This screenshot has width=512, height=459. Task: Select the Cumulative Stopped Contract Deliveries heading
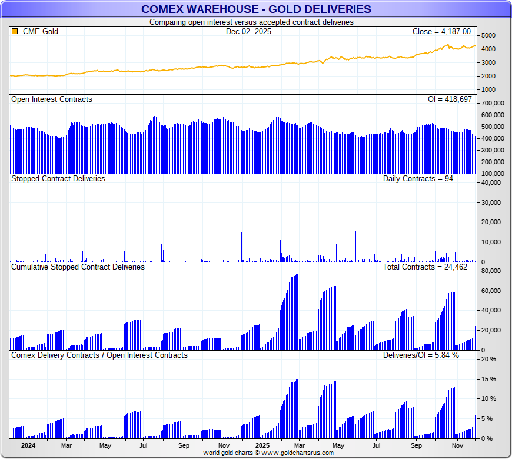pyautogui.click(x=78, y=267)
